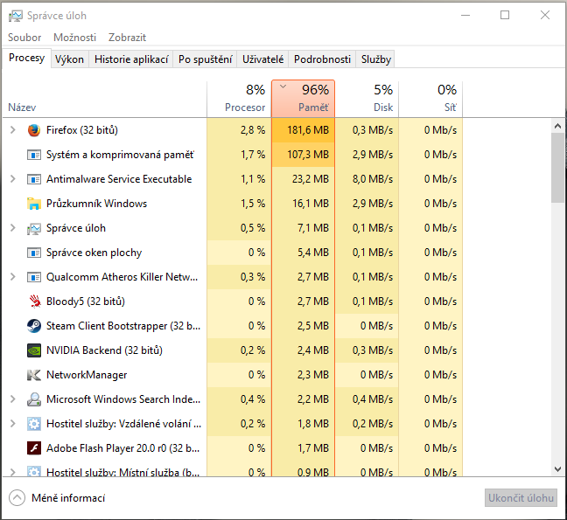The width and height of the screenshot is (567, 520).
Task: Click the vertical scrollbar thumb
Action: (x=557, y=168)
